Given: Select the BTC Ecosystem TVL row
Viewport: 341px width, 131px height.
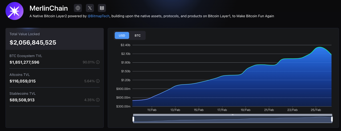Looking at the screenshot, I should click(x=55, y=59).
